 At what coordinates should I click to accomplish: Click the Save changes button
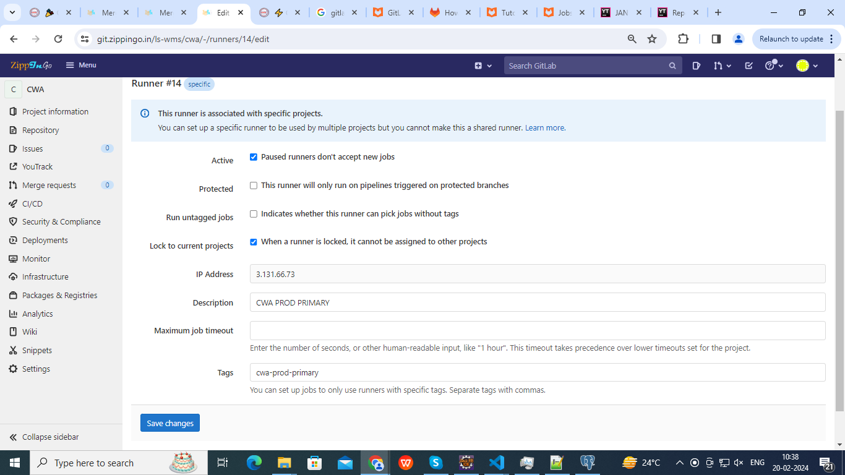point(170,423)
